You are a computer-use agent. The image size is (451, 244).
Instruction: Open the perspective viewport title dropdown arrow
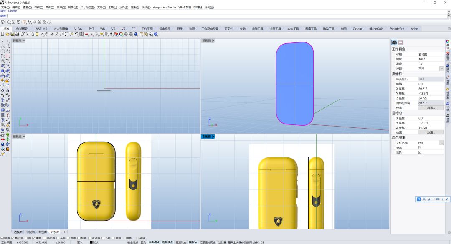point(213,41)
